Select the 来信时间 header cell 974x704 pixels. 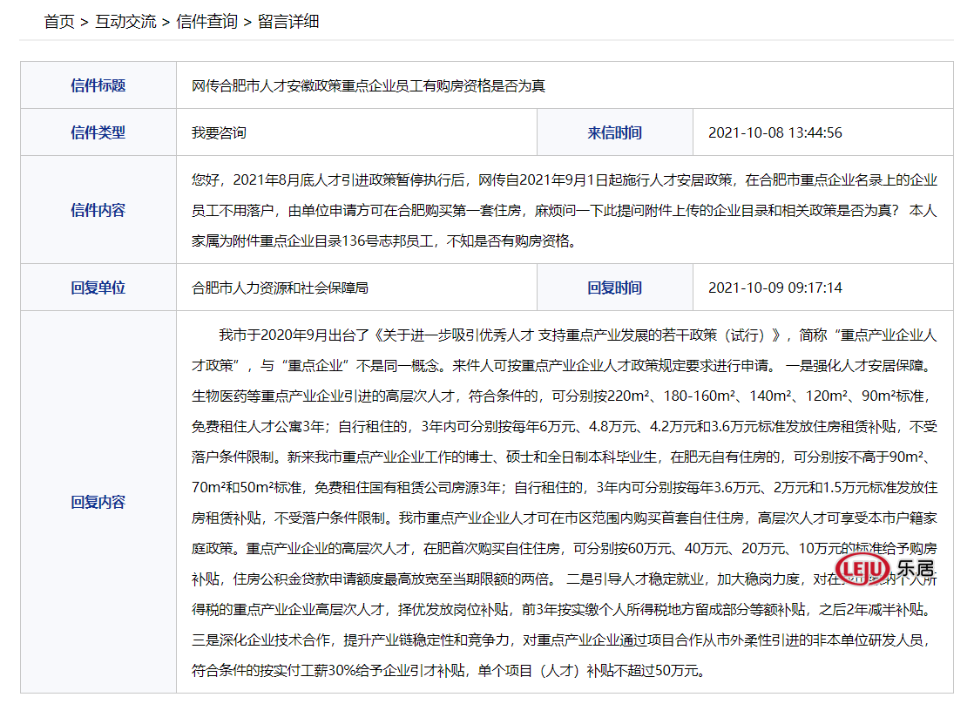[x=615, y=132]
